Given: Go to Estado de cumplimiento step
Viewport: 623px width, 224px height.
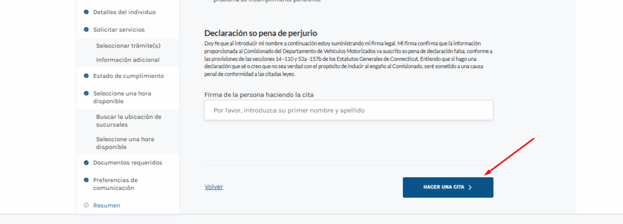Looking at the screenshot, I should (128, 76).
